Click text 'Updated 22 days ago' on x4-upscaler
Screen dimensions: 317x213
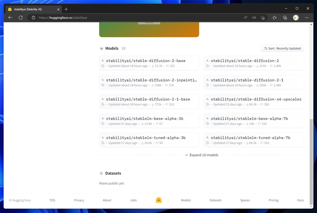(x=227, y=104)
